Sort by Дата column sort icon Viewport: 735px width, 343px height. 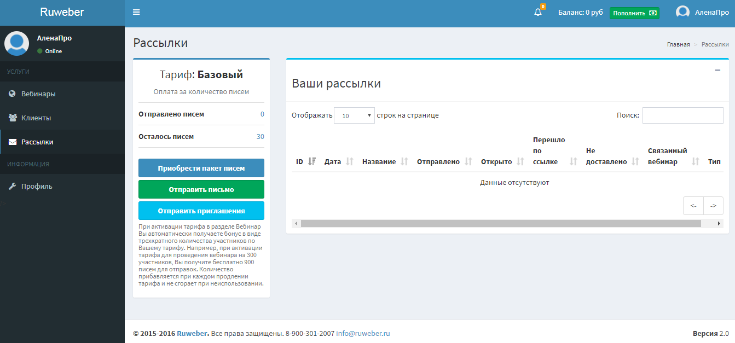[350, 161]
